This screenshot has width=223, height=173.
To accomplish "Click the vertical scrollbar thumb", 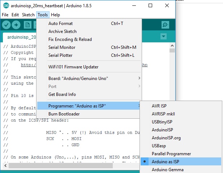I will (172, 51).
